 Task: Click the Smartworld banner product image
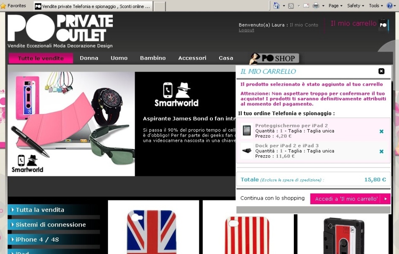coord(71,124)
